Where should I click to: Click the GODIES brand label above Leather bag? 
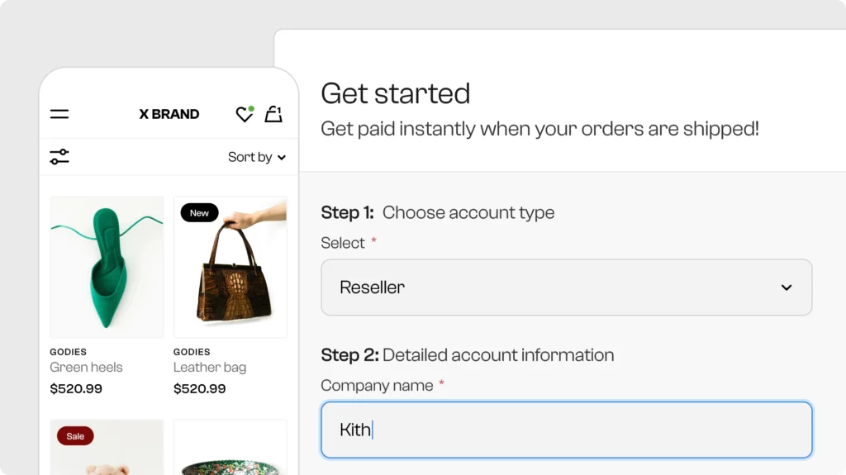pos(192,352)
